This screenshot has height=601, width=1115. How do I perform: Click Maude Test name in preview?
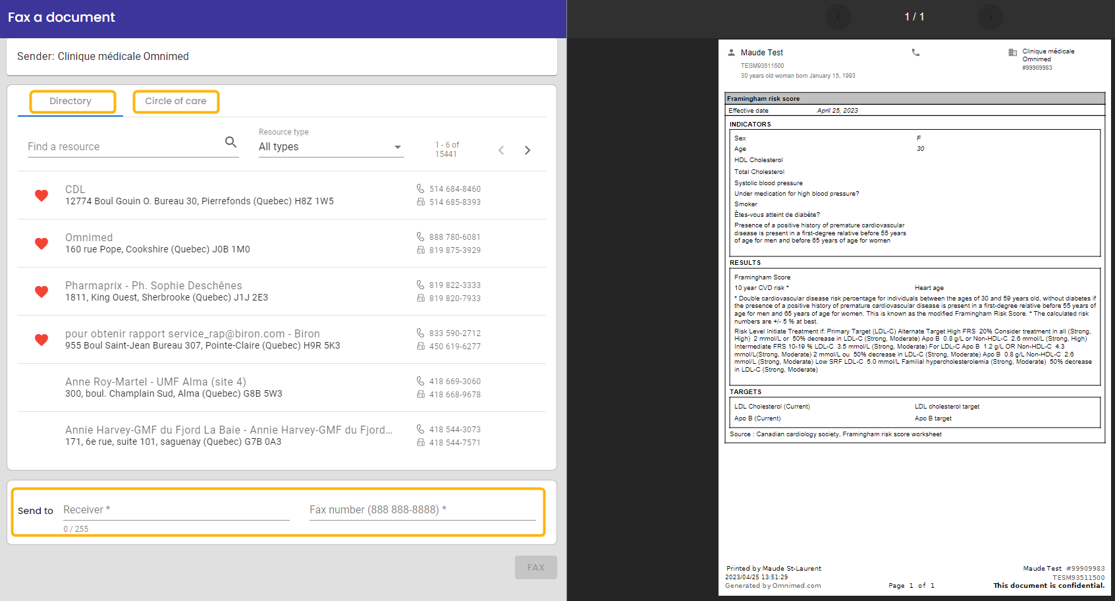pyautogui.click(x=762, y=53)
